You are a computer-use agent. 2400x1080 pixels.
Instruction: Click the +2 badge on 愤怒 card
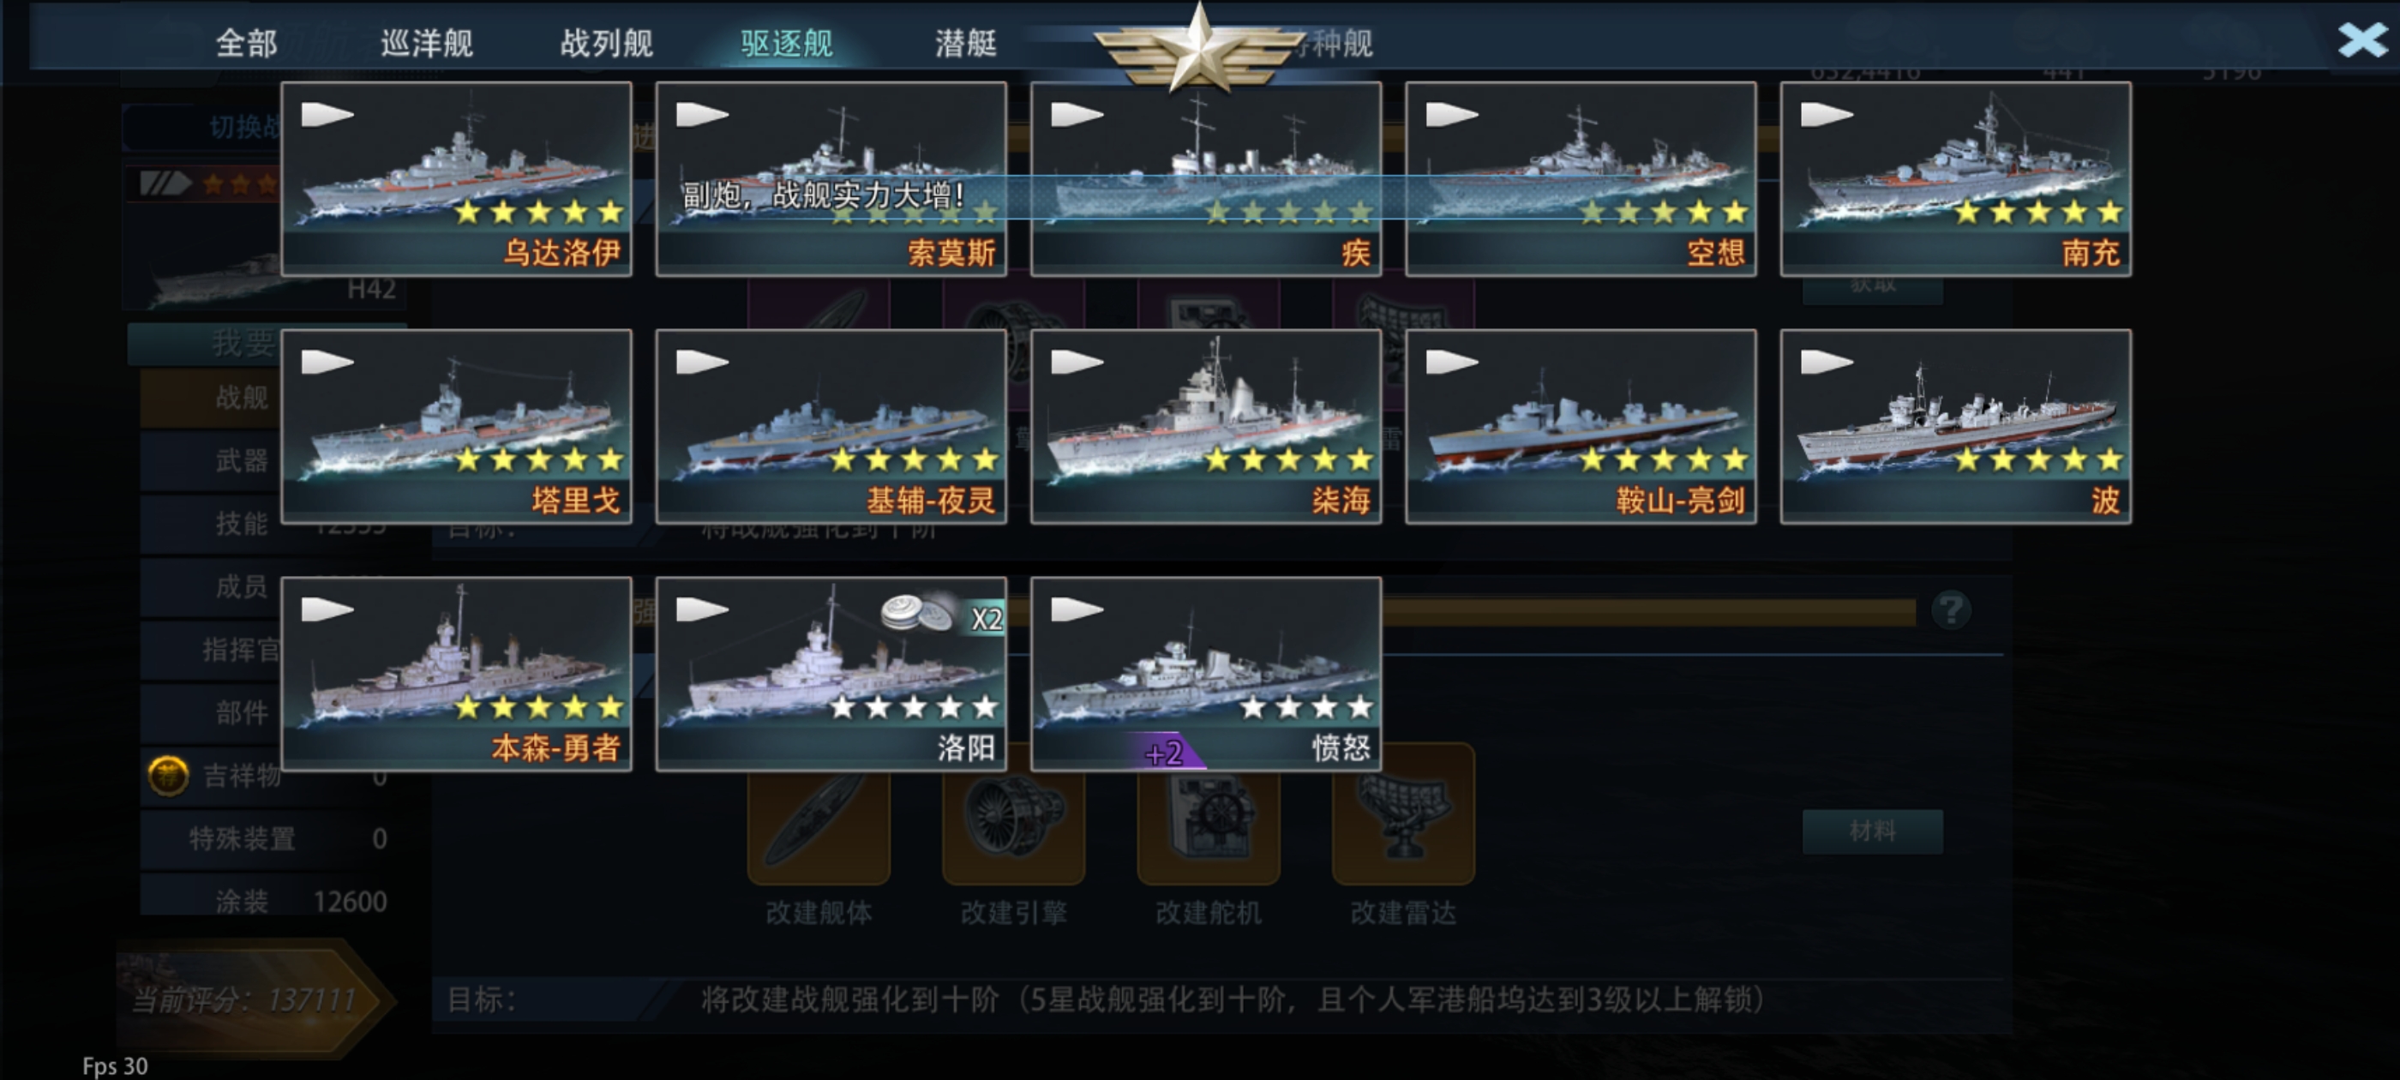(1165, 752)
